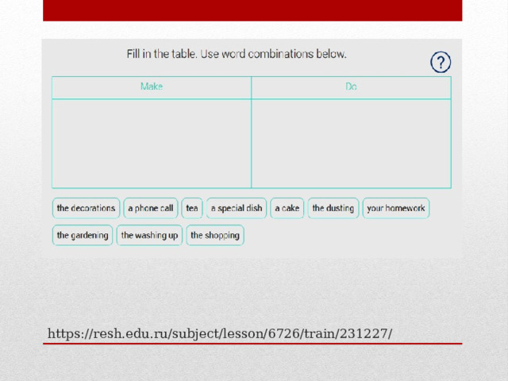This screenshot has height=381, width=508.
Task: Select 'the shopping' chip
Action: 215,235
